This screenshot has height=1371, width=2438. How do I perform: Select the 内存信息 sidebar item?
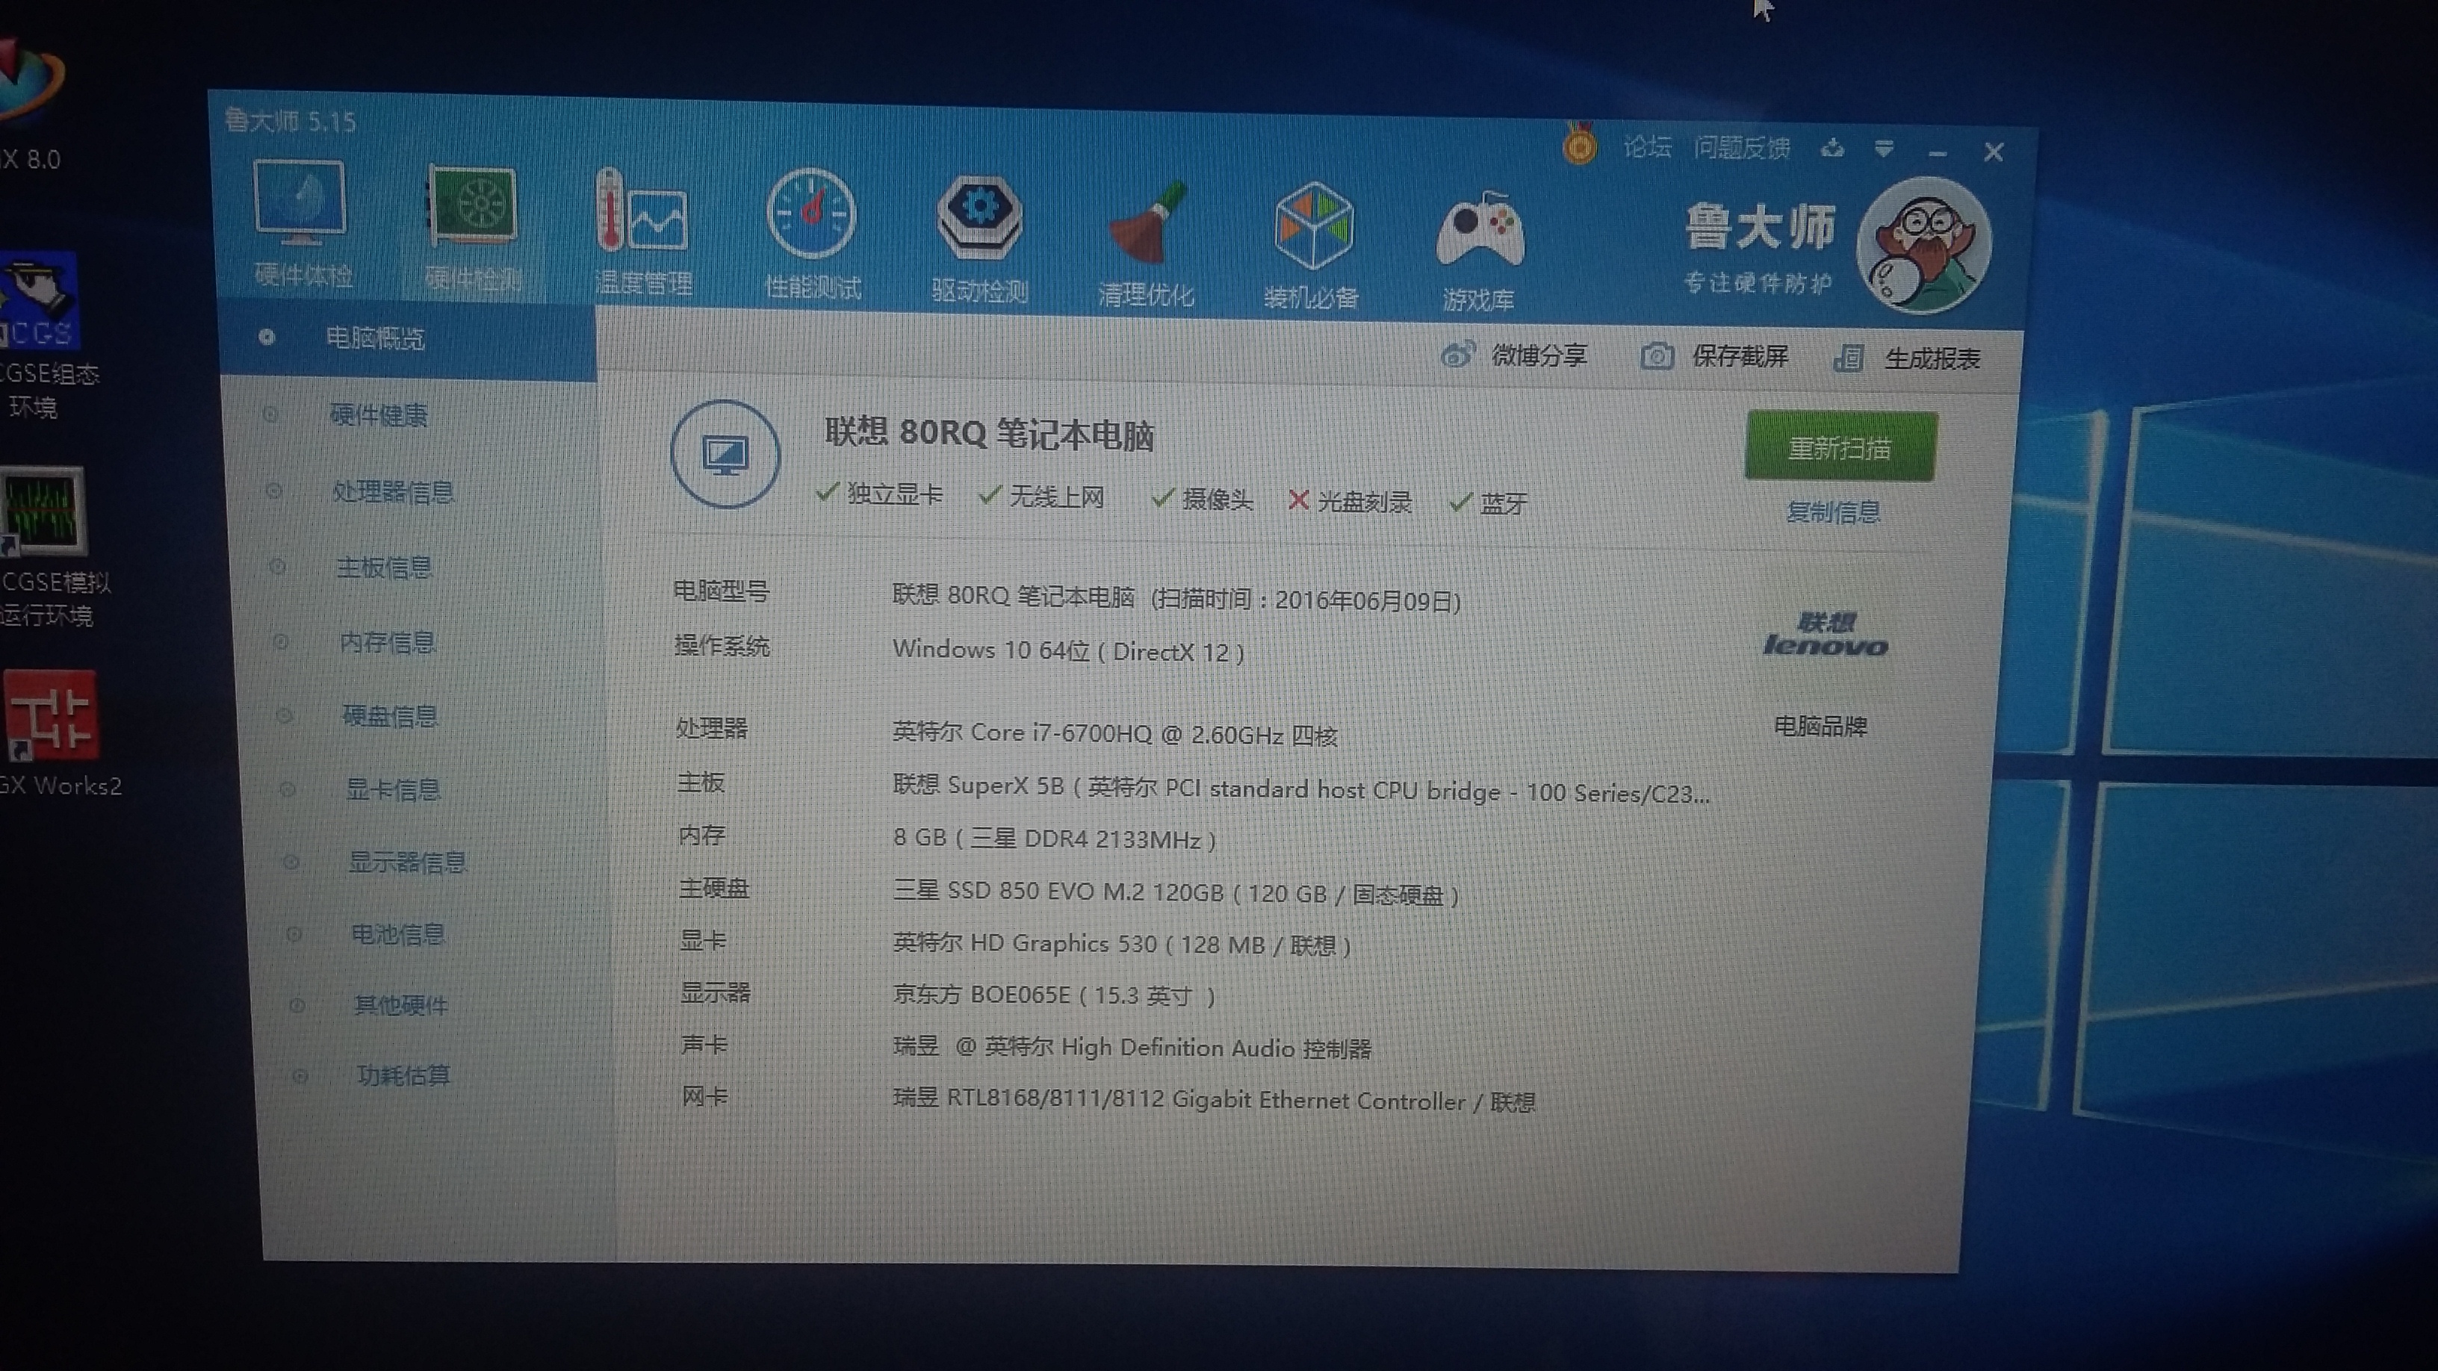pos(387,642)
